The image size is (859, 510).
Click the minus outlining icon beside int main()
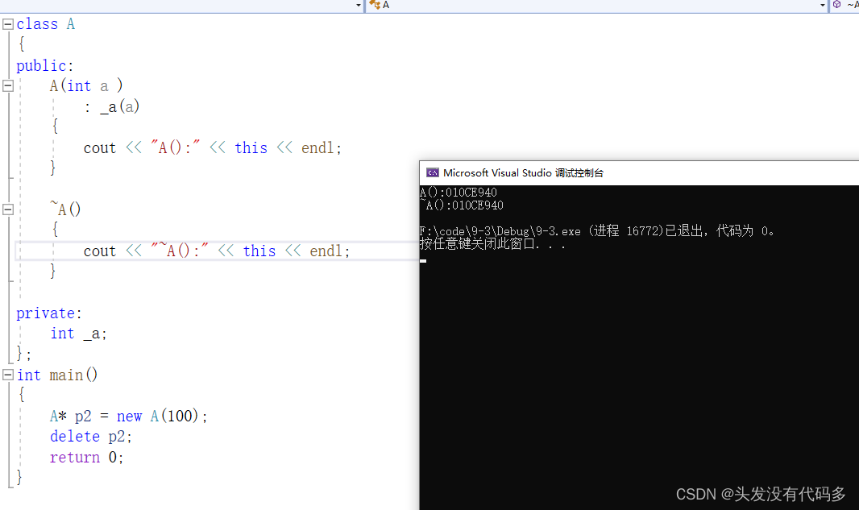click(7, 375)
